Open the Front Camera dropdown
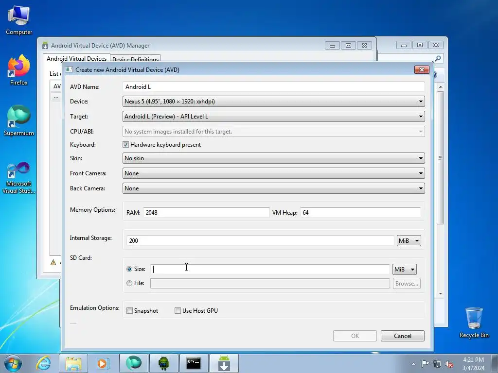The height and width of the screenshot is (373, 498). tap(273, 173)
